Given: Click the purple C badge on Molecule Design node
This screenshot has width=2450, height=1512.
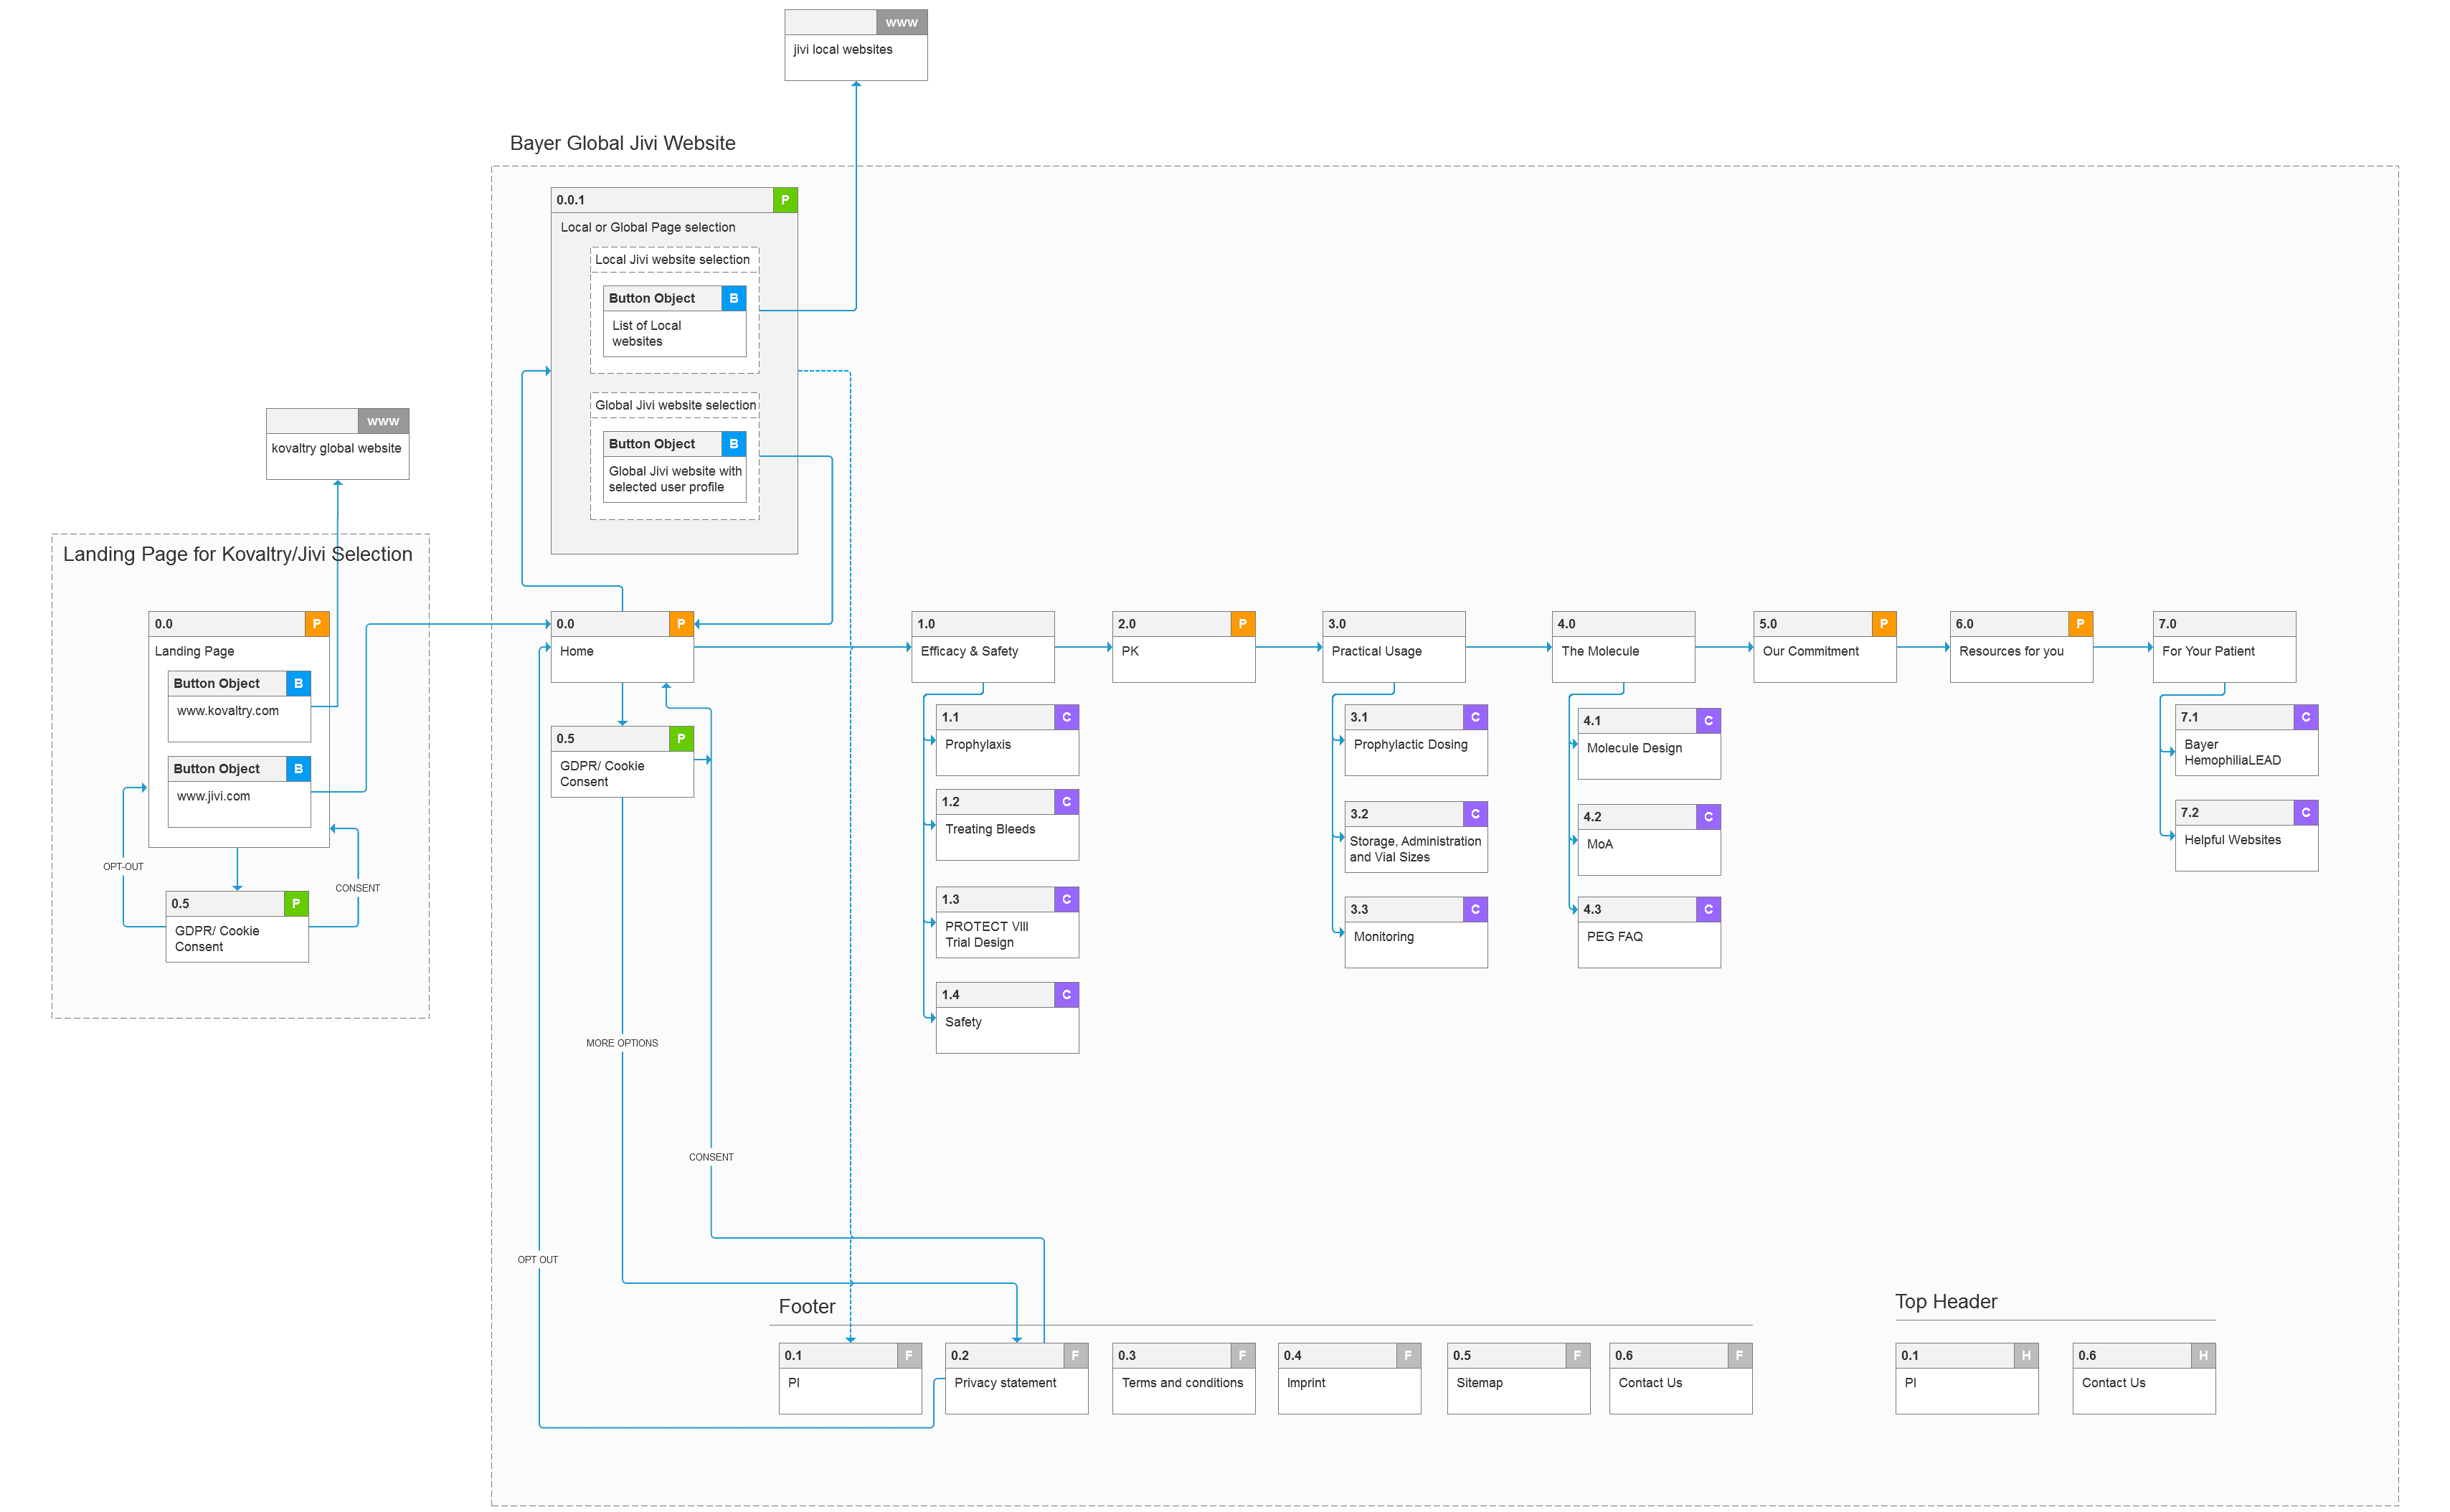Looking at the screenshot, I should click(x=1708, y=721).
